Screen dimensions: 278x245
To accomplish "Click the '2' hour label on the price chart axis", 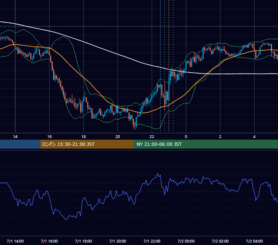I will (220, 137).
